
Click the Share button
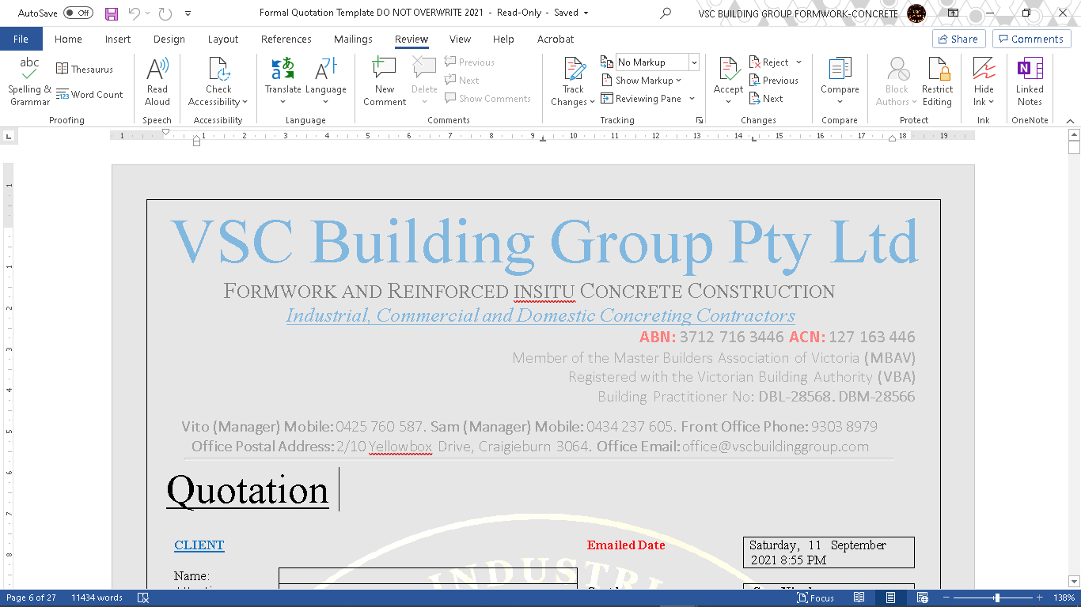click(x=958, y=39)
